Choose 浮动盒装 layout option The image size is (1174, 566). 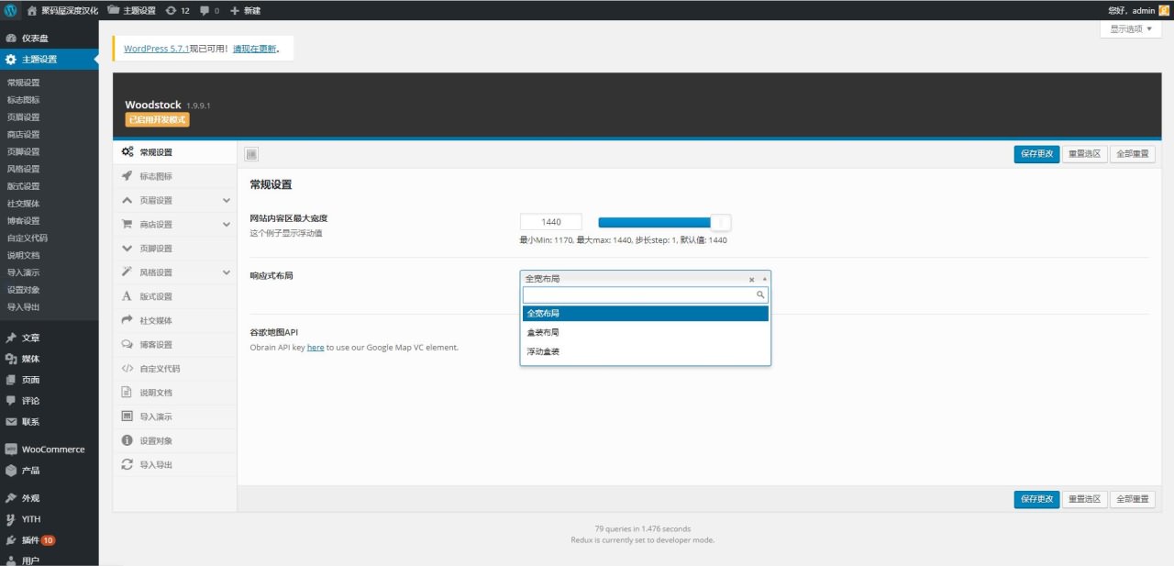(x=543, y=351)
